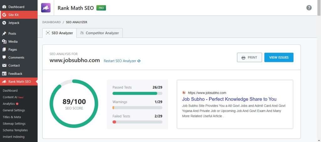Viewport: 321px width, 142px height.
Task: Open Site Kit in the sidebar
Action: point(19,15)
